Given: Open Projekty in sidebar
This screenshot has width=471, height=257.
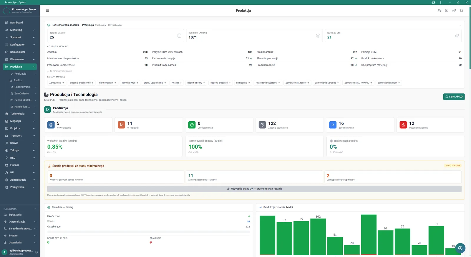Looking at the screenshot, I should pos(20,128).
